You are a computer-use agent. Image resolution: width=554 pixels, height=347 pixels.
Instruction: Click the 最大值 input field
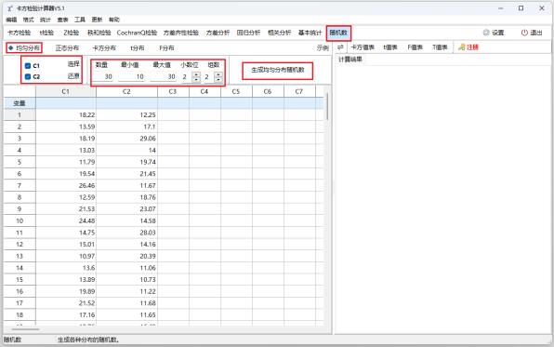(163, 76)
